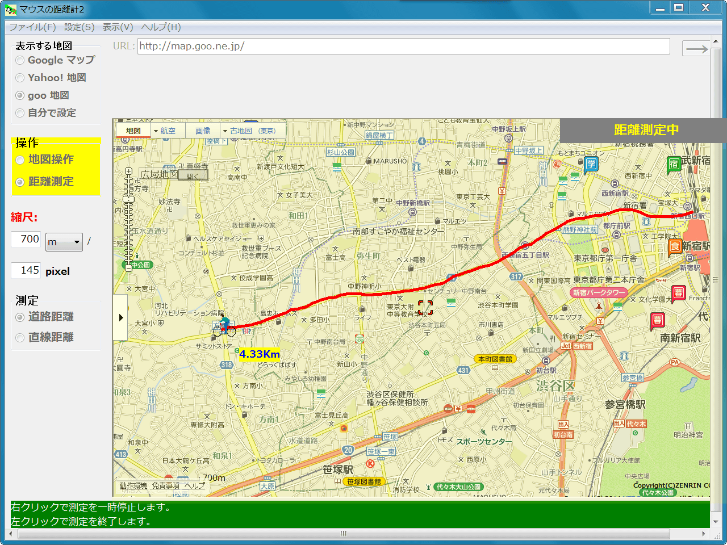Click the URL address field
The width and height of the screenshot is (727, 545).
pyautogui.click(x=404, y=46)
